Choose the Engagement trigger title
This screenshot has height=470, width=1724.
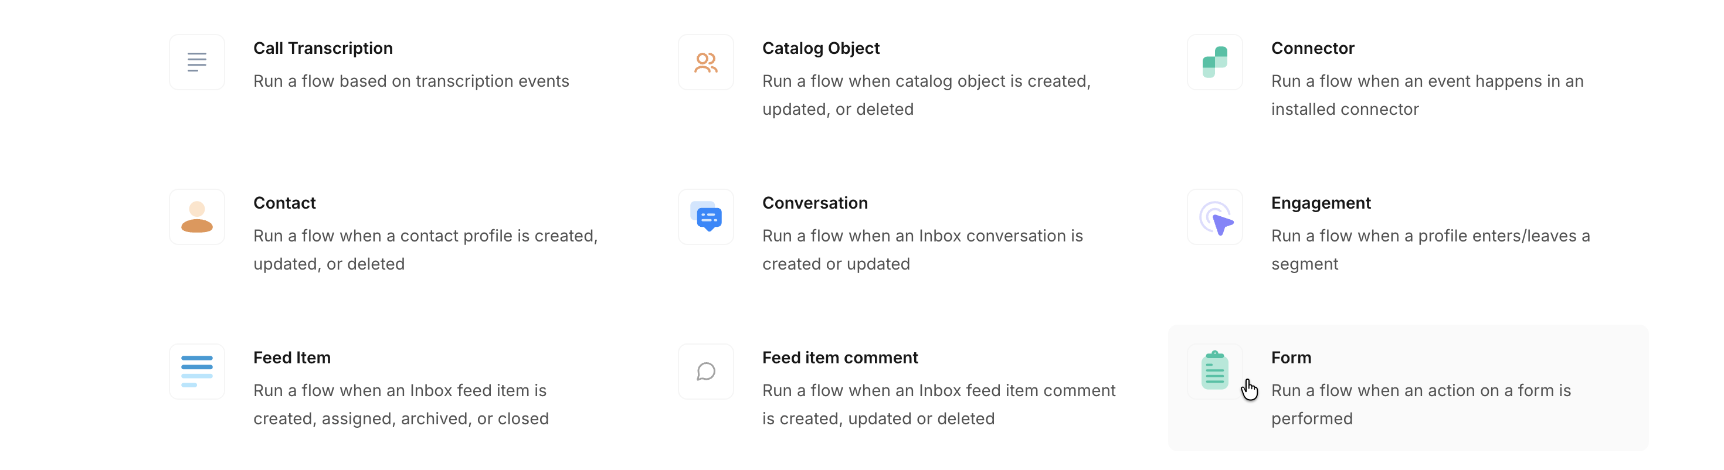(x=1321, y=203)
